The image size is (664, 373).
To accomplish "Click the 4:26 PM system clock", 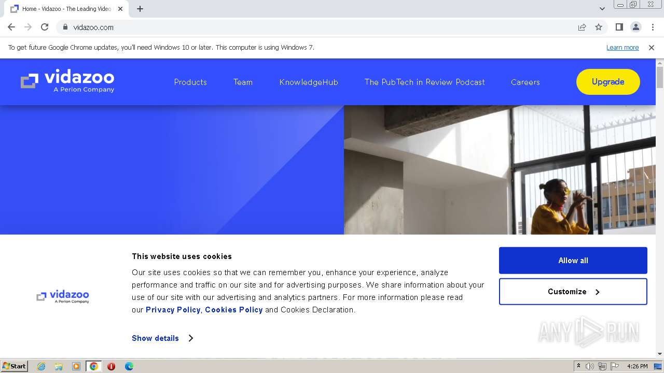I will pyautogui.click(x=637, y=366).
